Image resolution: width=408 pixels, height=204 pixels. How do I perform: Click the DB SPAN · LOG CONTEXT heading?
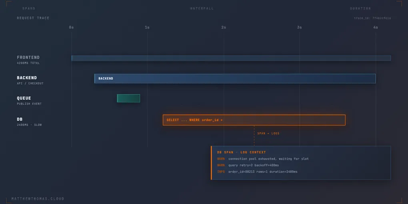(x=242, y=152)
